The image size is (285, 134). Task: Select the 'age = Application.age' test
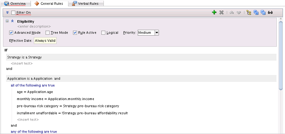pyautogui.click(x=35, y=92)
